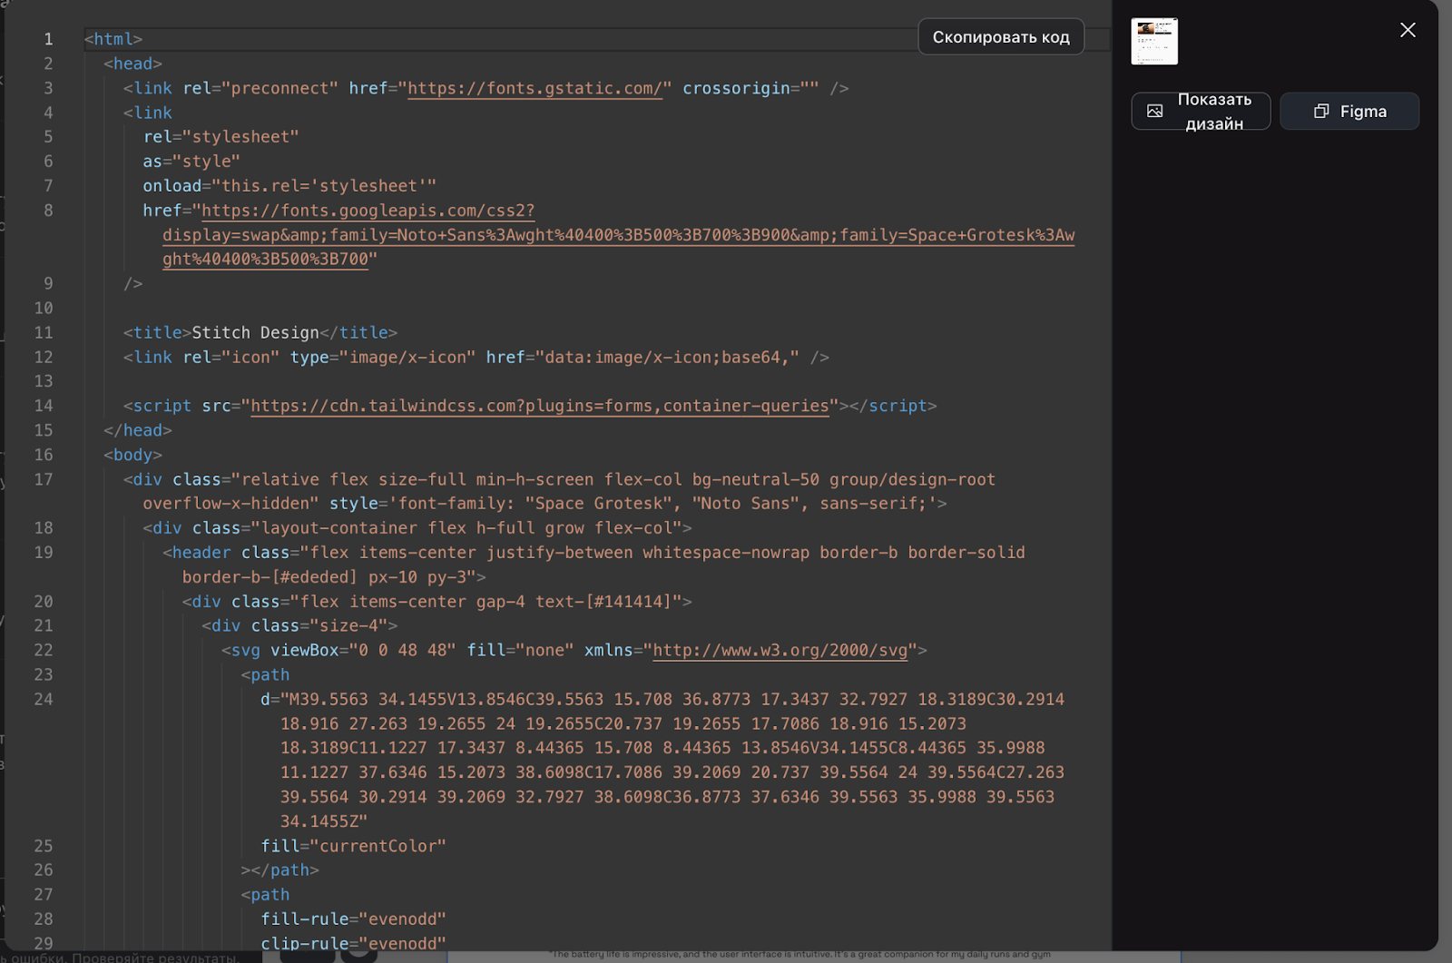Click the copy icon beside Figma
This screenshot has width=1452, height=963.
tap(1321, 111)
